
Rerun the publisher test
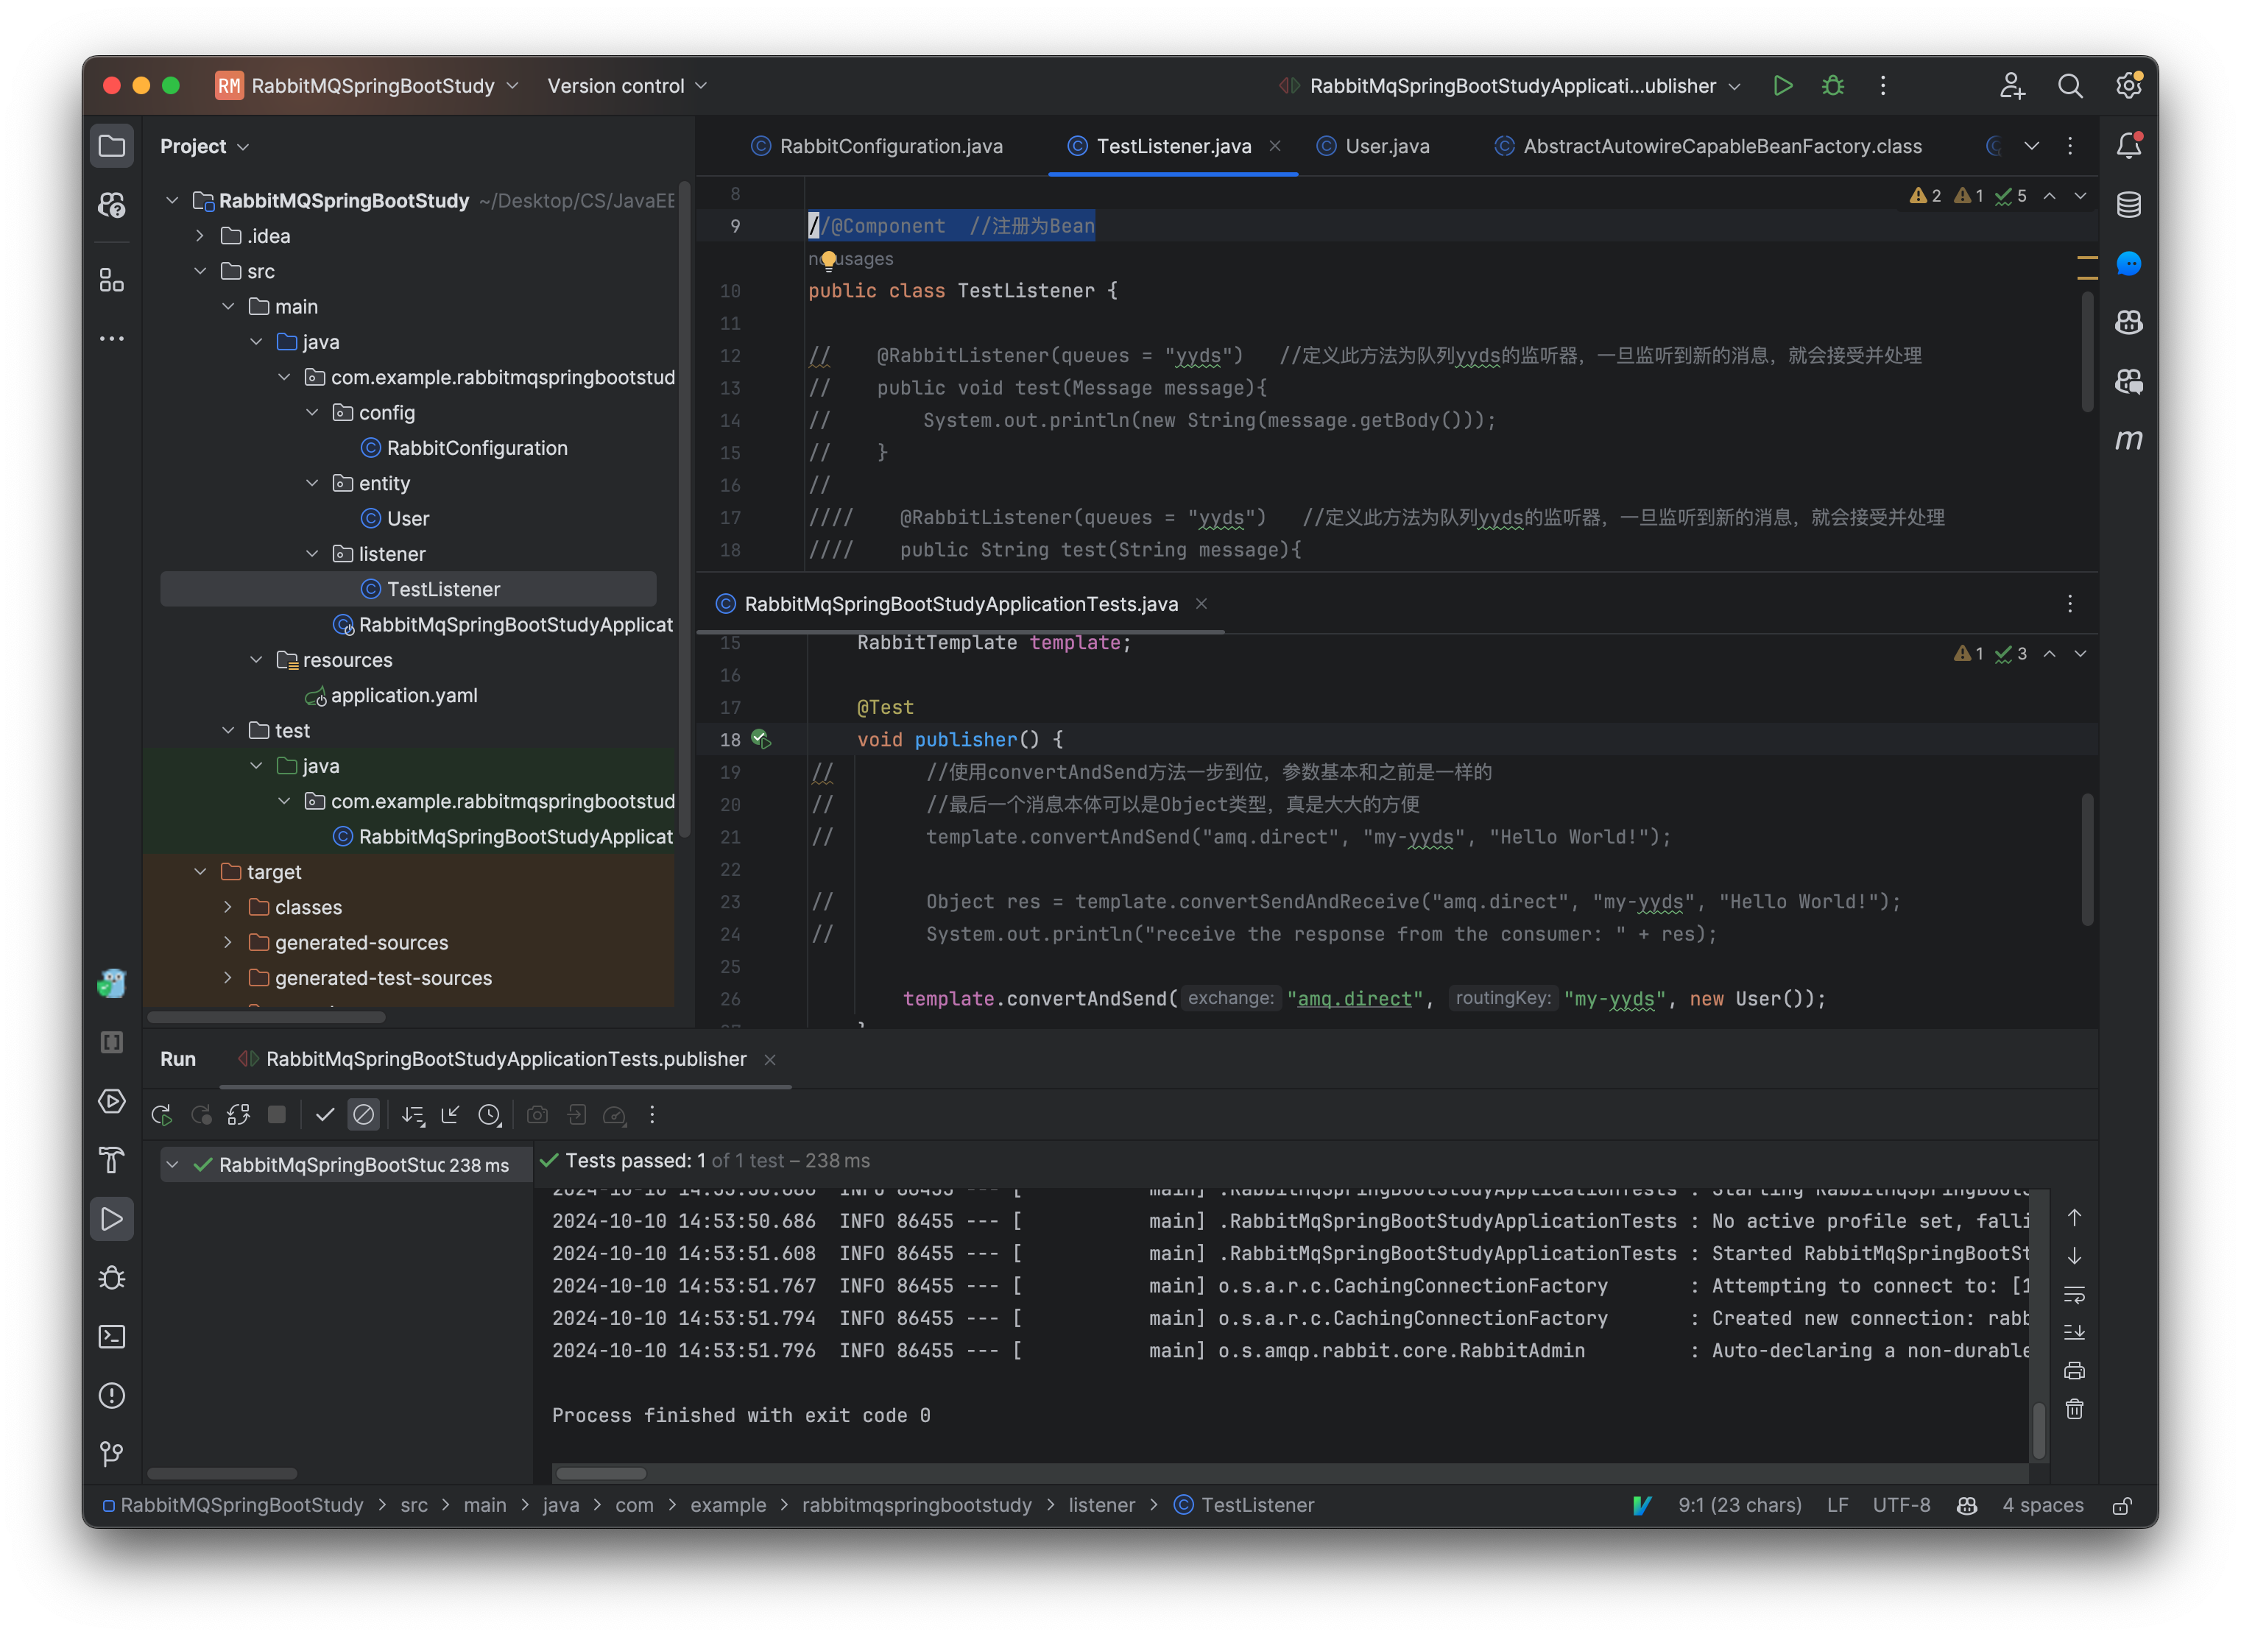point(161,1114)
